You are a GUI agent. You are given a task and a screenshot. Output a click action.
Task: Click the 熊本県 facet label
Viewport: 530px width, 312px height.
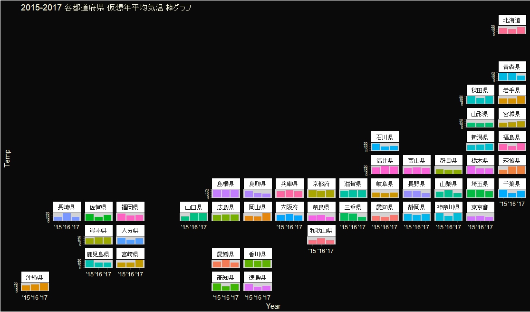98,231
